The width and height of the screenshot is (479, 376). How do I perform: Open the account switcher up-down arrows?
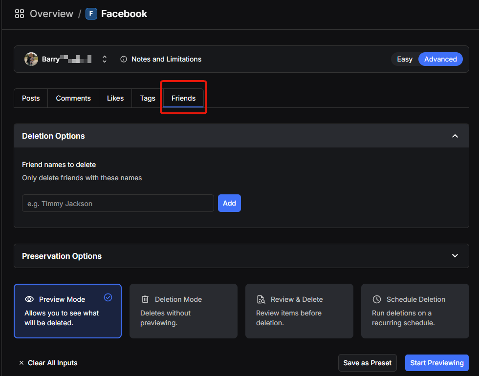(105, 59)
